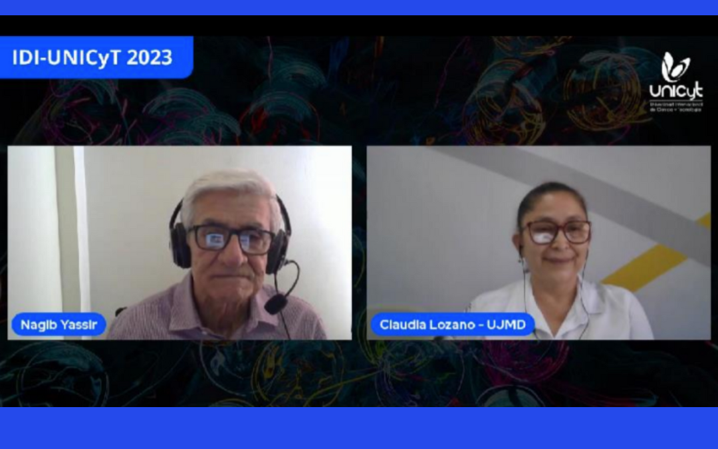718x449 pixels.
Task: Click the bottom blue bar of the video
Action: 359,428
